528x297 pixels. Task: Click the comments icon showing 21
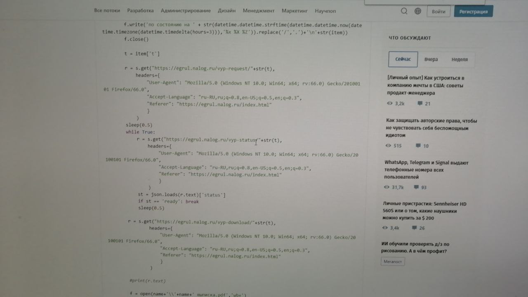420,104
